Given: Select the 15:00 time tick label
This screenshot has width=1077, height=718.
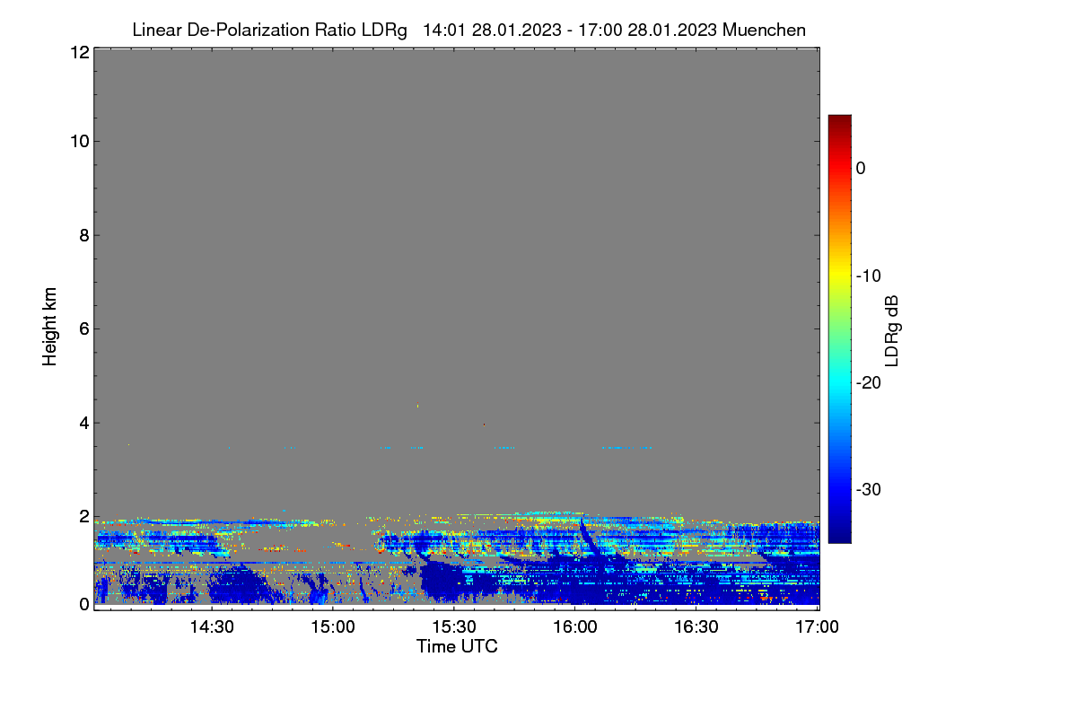Looking at the screenshot, I should [x=333, y=627].
